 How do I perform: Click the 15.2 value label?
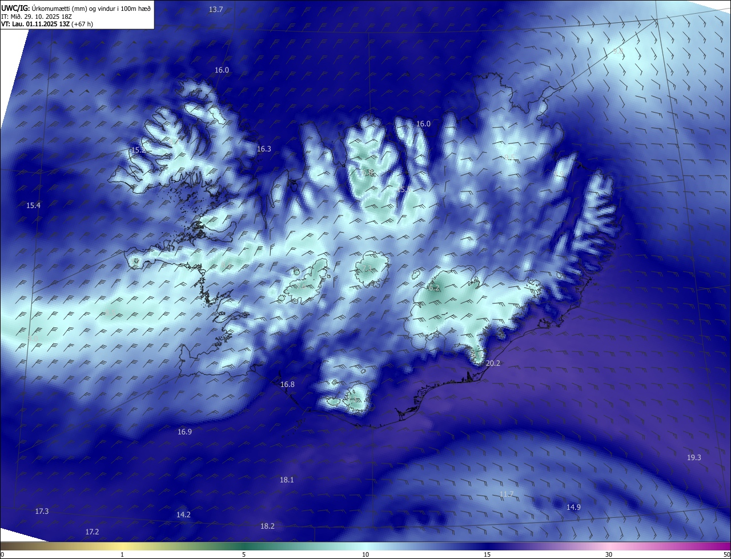coord(138,150)
